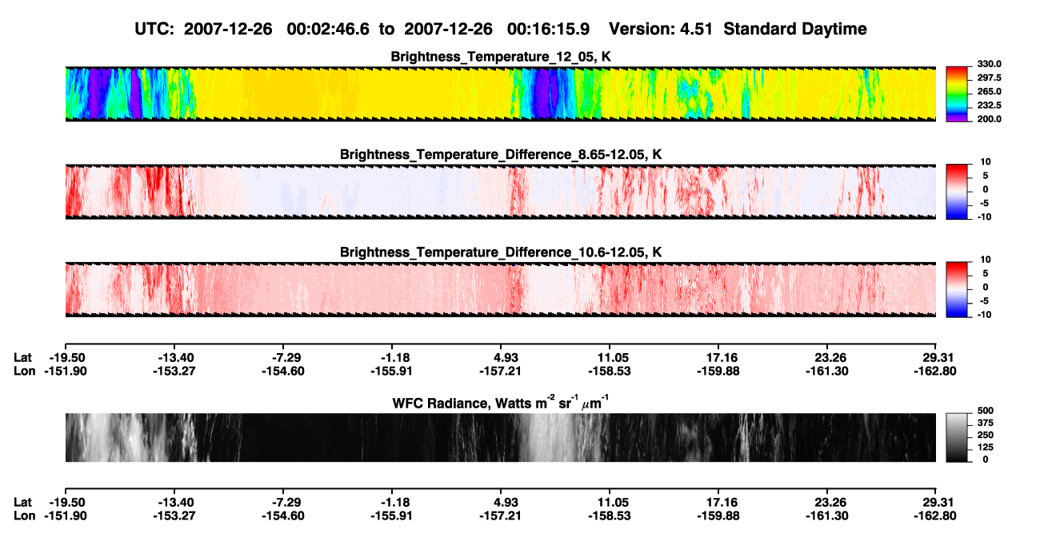Image resolution: width=1040 pixels, height=533 pixels.
Task: Click the 200.0 color bar label
Action: pos(989,119)
